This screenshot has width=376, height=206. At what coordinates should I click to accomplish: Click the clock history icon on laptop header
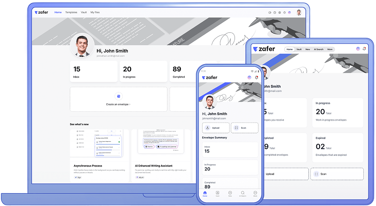click(274, 13)
